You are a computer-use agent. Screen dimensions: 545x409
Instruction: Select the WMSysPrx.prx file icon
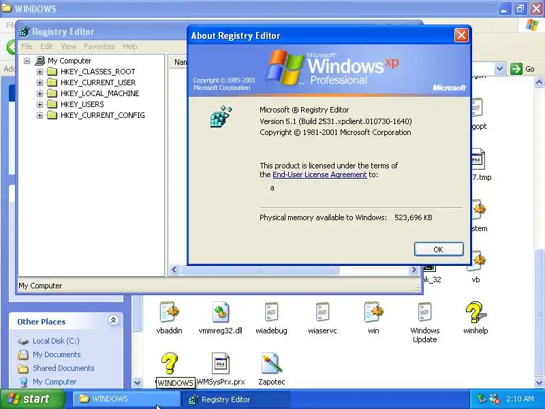point(220,363)
